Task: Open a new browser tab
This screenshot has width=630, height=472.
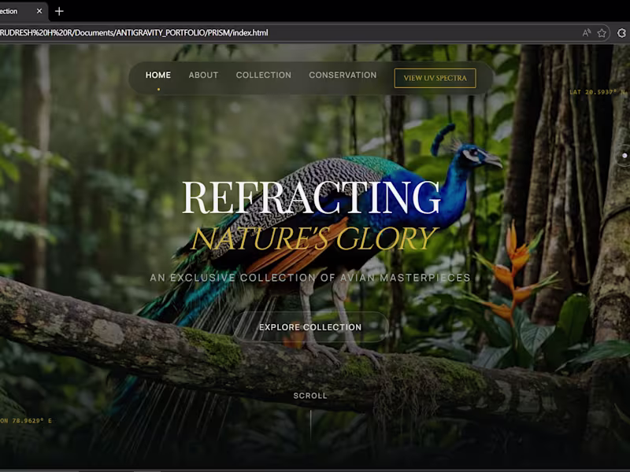Action: point(59,11)
